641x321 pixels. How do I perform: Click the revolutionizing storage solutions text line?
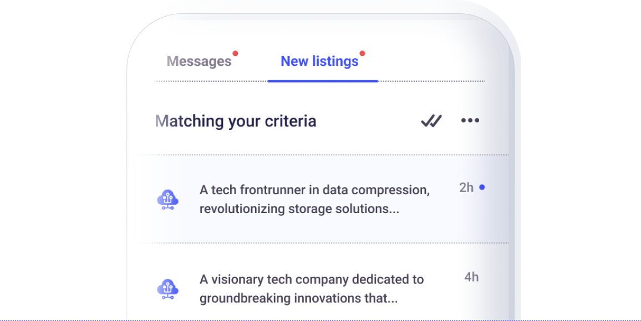click(x=299, y=209)
